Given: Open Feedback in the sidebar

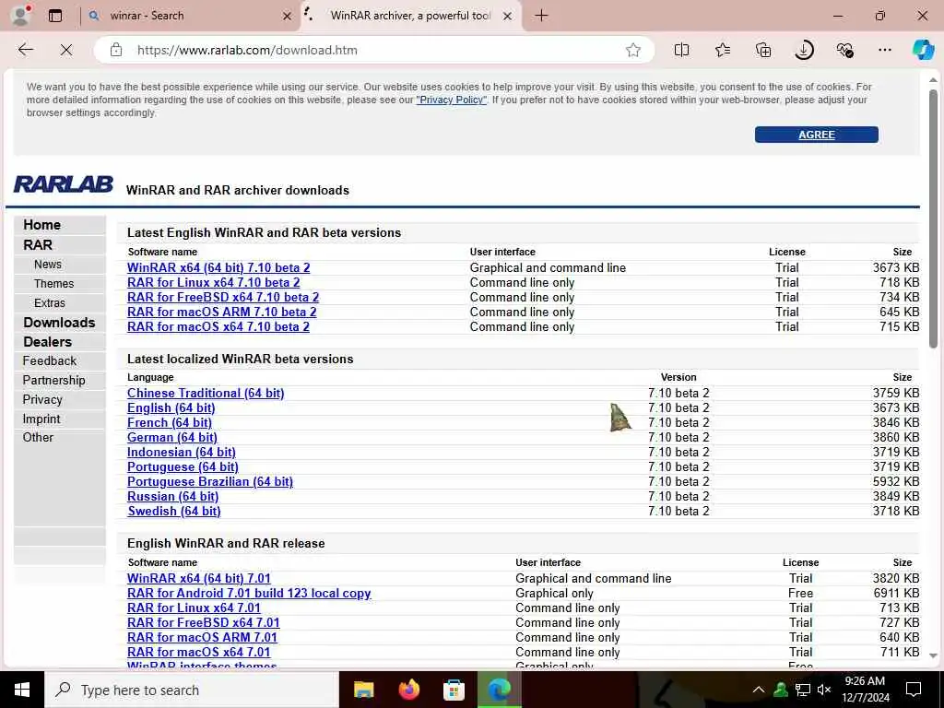Looking at the screenshot, I should pos(50,360).
